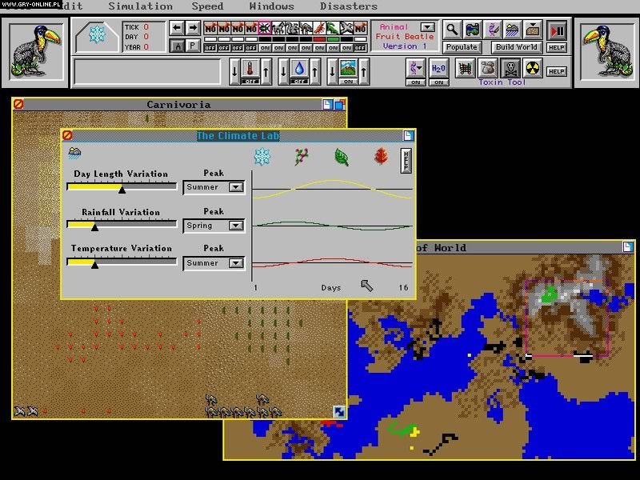
Task: Open the Simulation menu
Action: (x=141, y=6)
